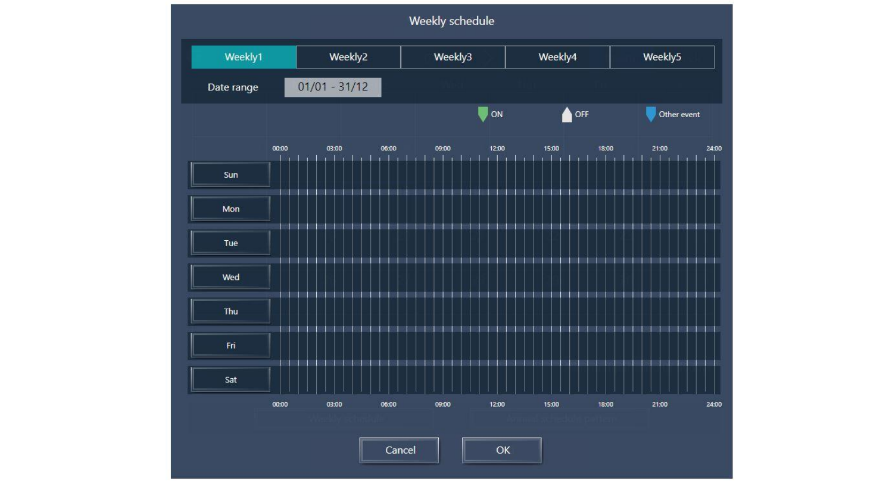Select the Sun day button
The width and height of the screenshot is (889, 481).
[231, 175]
